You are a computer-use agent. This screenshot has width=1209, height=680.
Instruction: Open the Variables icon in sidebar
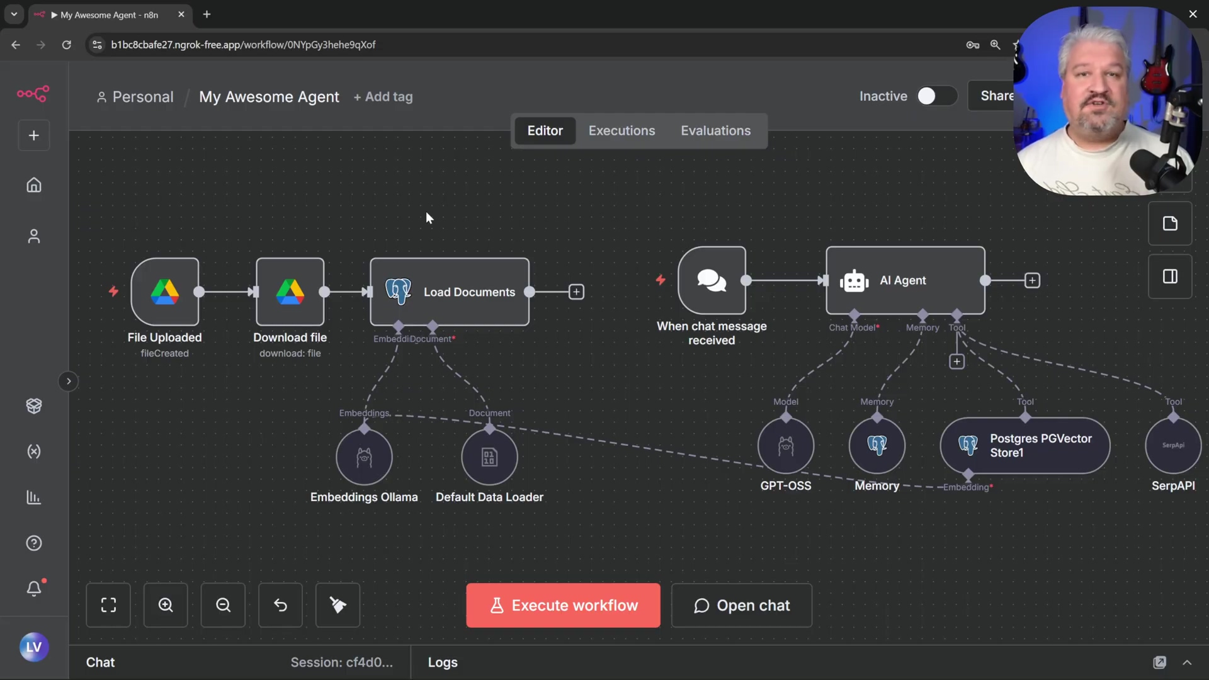(34, 451)
